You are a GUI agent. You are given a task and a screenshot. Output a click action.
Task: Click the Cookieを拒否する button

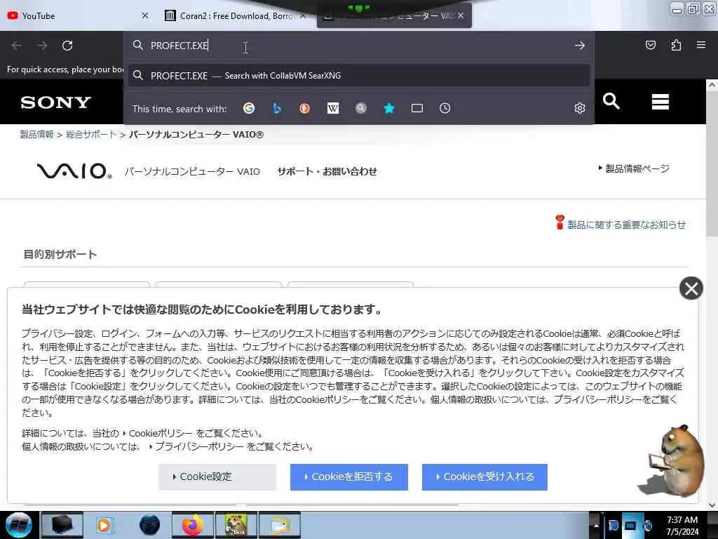(x=349, y=477)
